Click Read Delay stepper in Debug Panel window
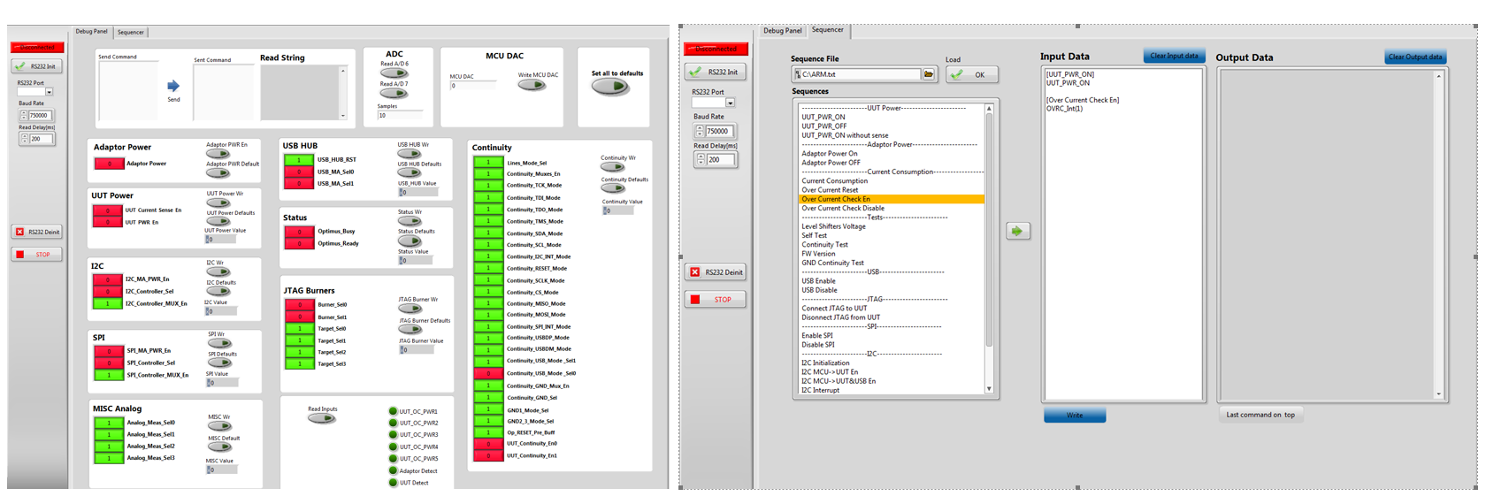Image resolution: width=1486 pixels, height=504 pixels. click(23, 139)
